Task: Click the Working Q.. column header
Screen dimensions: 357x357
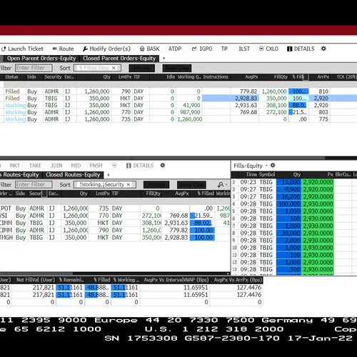Action: pyautogui.click(x=189, y=77)
